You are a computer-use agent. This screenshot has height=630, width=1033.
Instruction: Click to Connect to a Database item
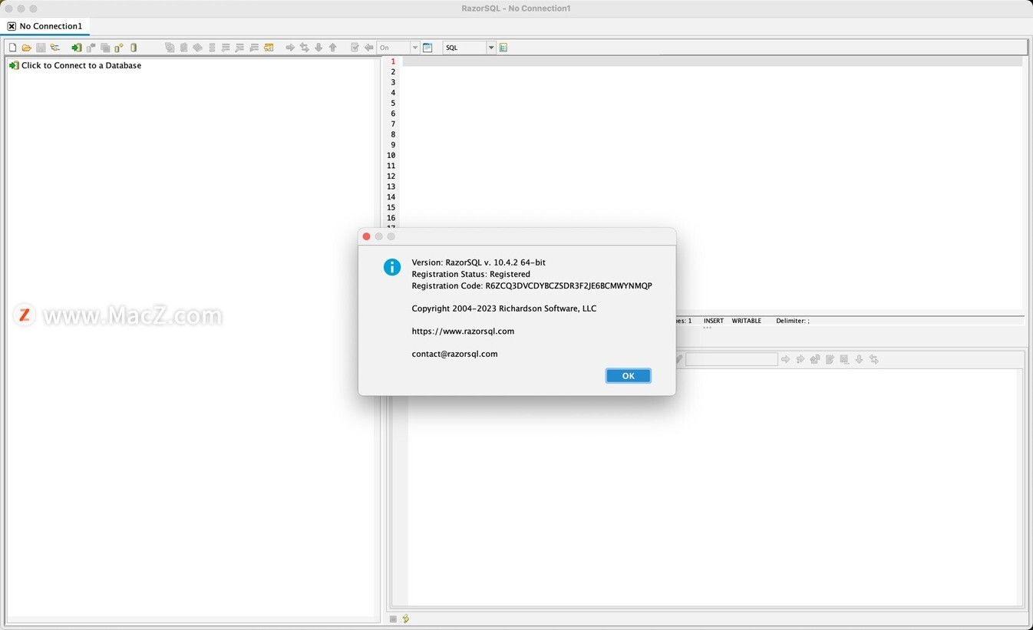click(x=75, y=65)
